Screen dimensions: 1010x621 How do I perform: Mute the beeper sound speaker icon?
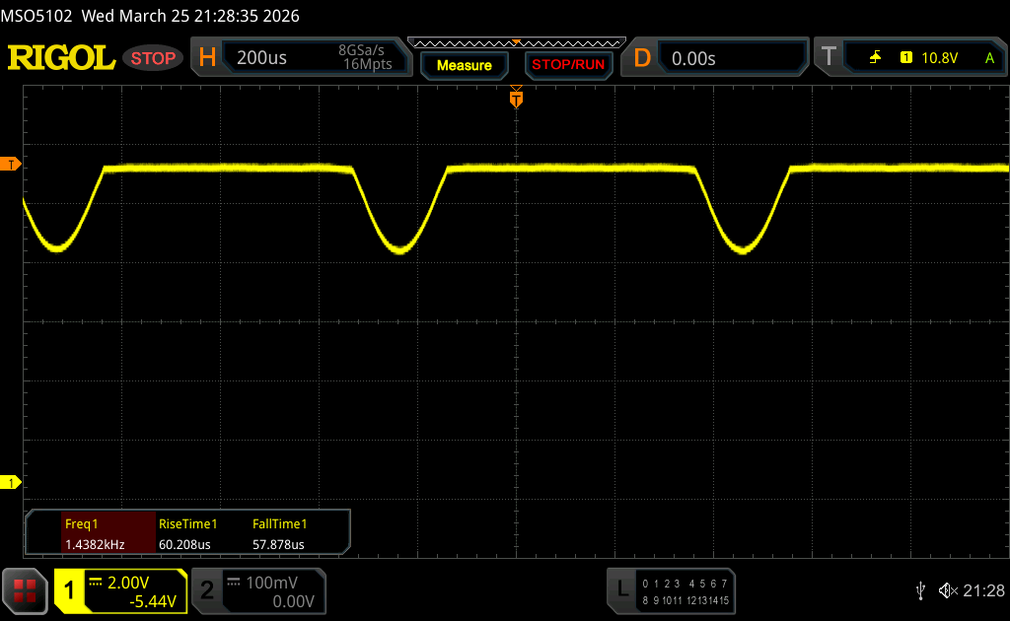[x=947, y=589]
